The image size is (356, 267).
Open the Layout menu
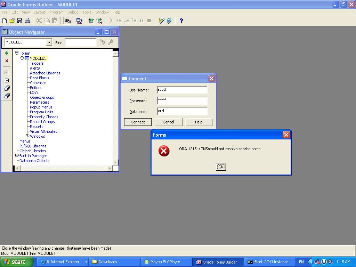tap(40, 12)
